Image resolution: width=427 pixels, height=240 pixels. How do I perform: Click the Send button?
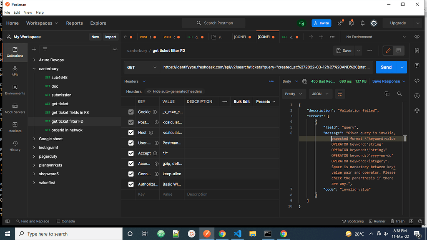(x=386, y=67)
